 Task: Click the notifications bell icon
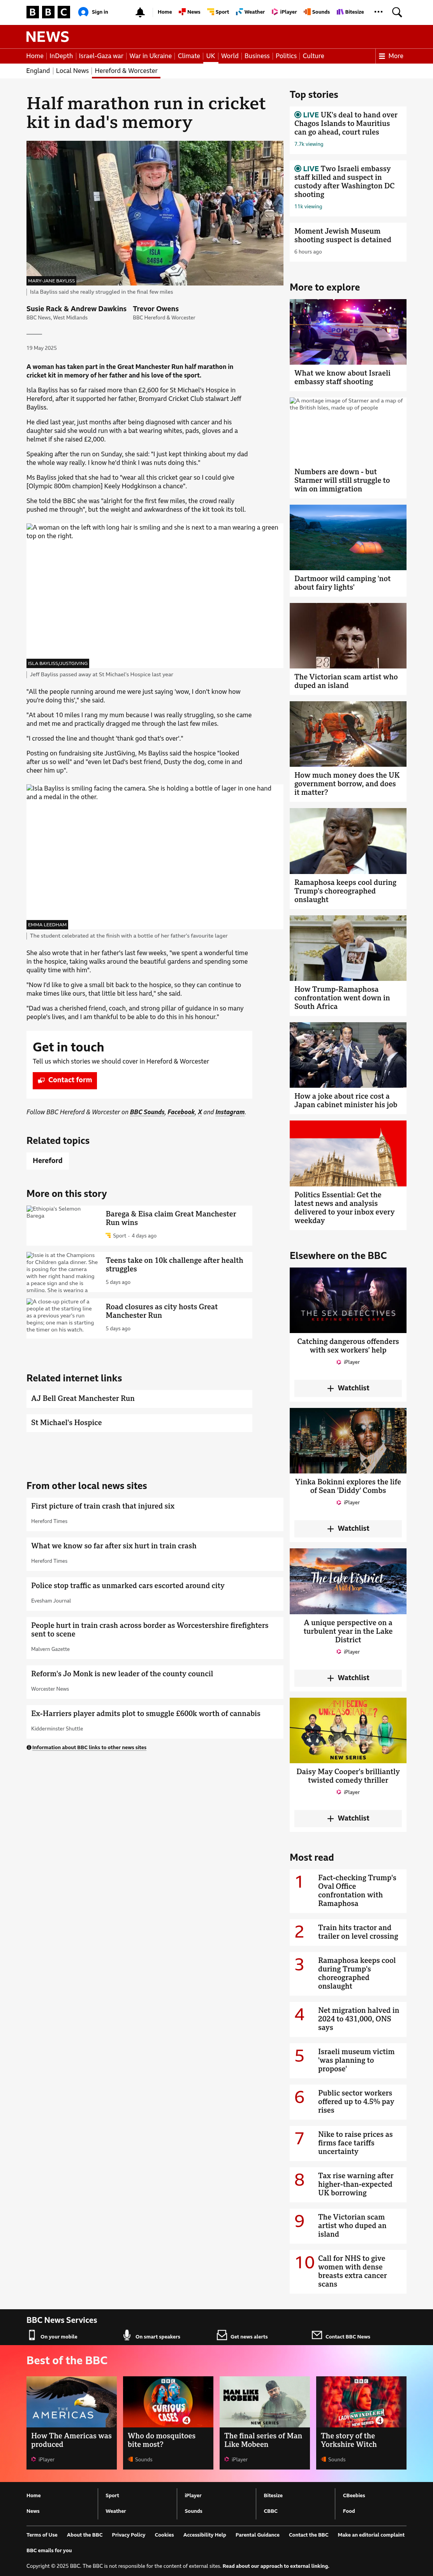(x=140, y=12)
